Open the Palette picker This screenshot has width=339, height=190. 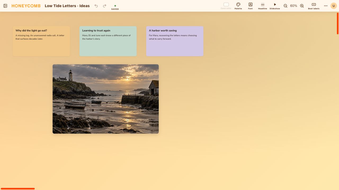(x=238, y=6)
